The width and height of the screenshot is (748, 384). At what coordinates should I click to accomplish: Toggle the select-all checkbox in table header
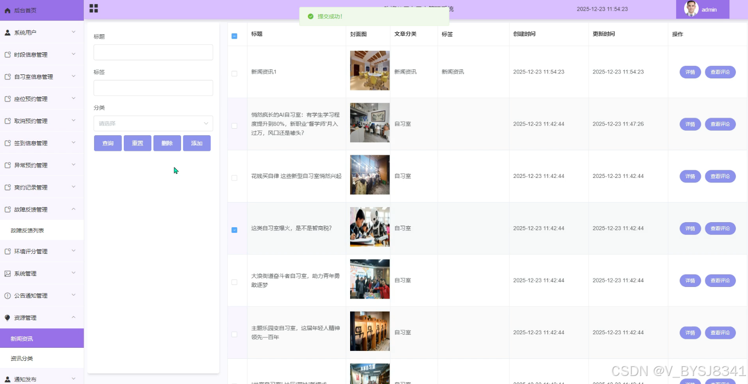click(234, 36)
